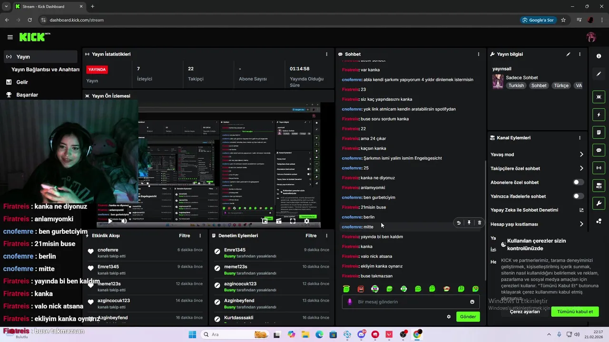
Task: Click the last crying green emote
Action: [x=475, y=289]
